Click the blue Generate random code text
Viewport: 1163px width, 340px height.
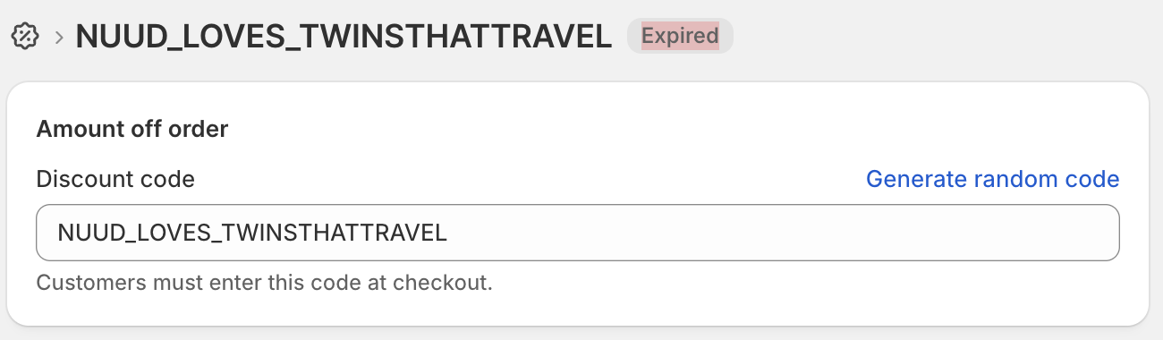click(x=993, y=179)
